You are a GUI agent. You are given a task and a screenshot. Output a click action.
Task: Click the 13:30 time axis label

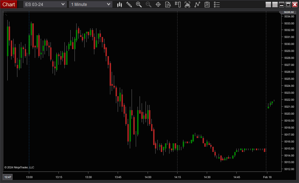coord(88,177)
